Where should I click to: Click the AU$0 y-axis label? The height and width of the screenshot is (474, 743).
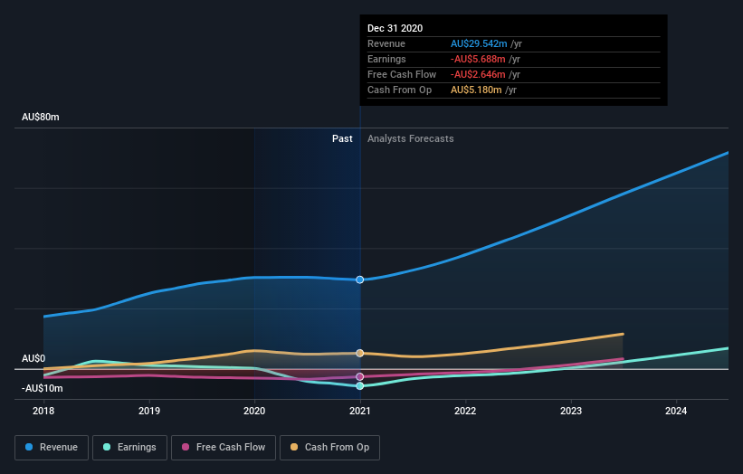pos(33,358)
